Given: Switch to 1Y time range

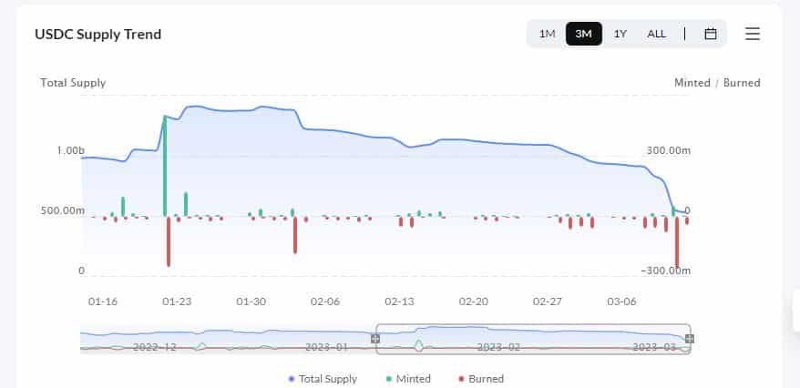Looking at the screenshot, I should point(620,35).
